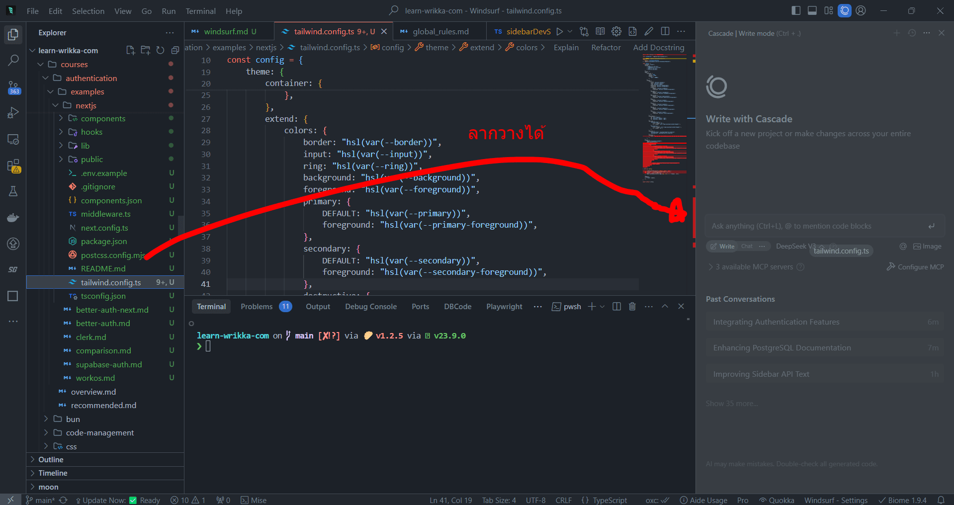Focus the Cascade Ask anything input

825,226
